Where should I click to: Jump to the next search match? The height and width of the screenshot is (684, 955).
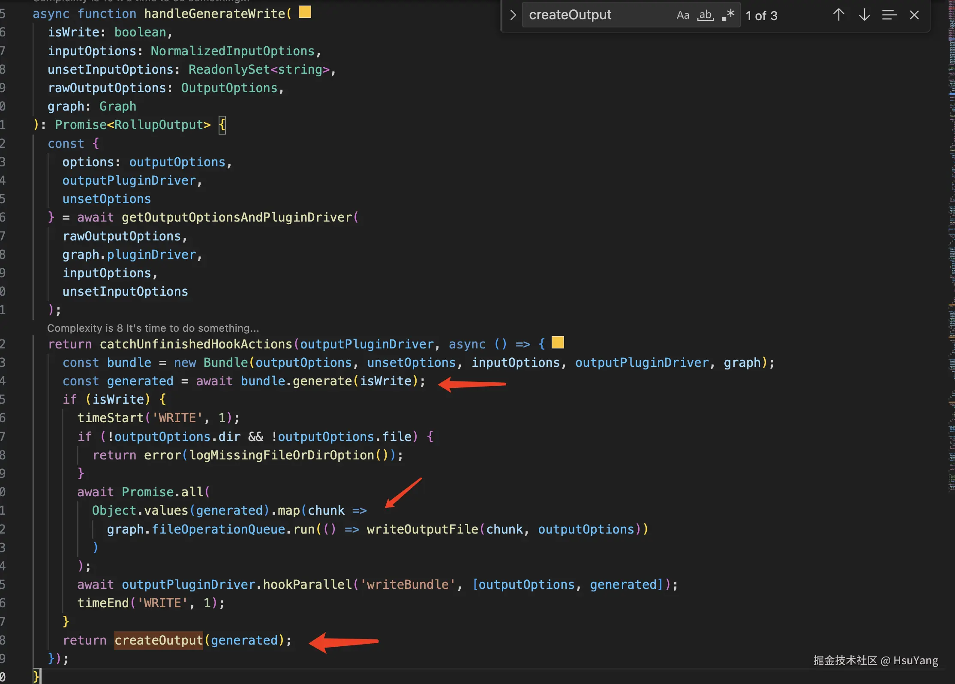pos(864,15)
